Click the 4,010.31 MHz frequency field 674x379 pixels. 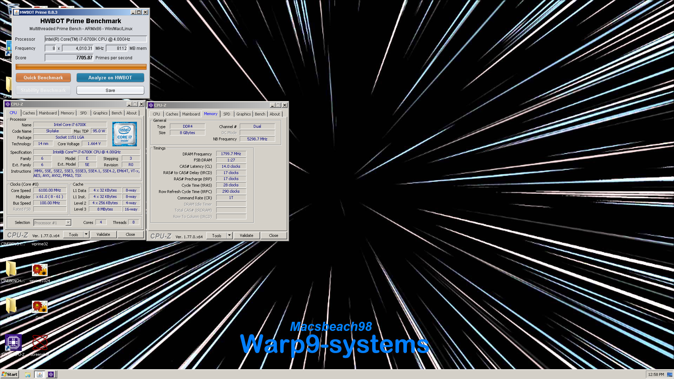tap(78, 48)
